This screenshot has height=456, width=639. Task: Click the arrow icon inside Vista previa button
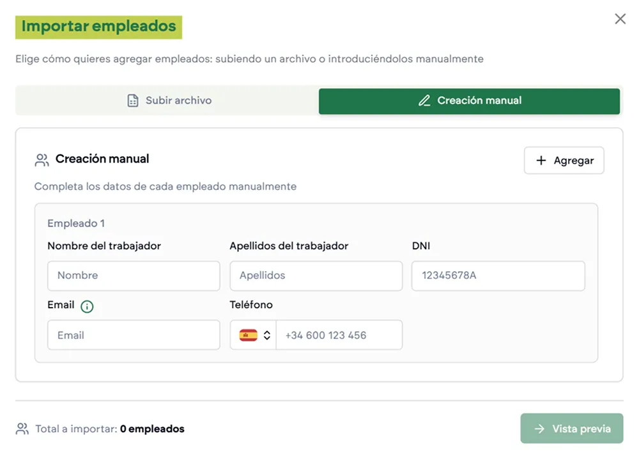tap(540, 428)
